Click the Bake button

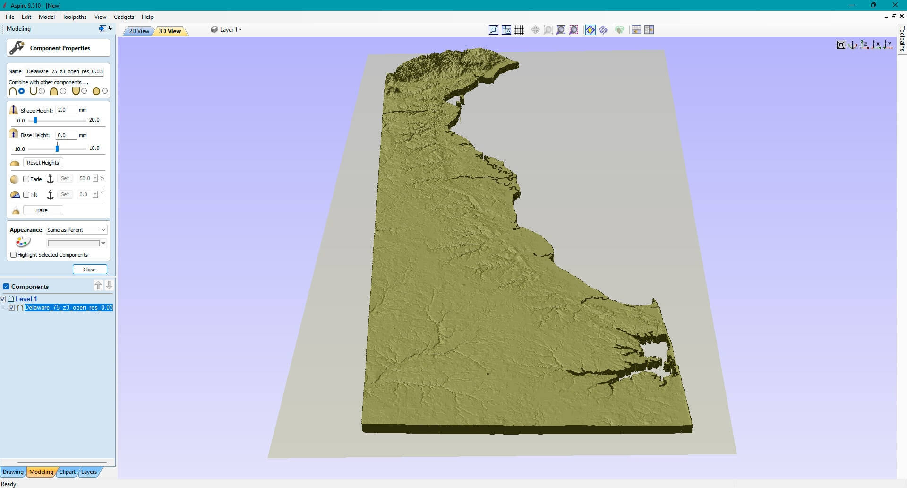click(x=43, y=210)
